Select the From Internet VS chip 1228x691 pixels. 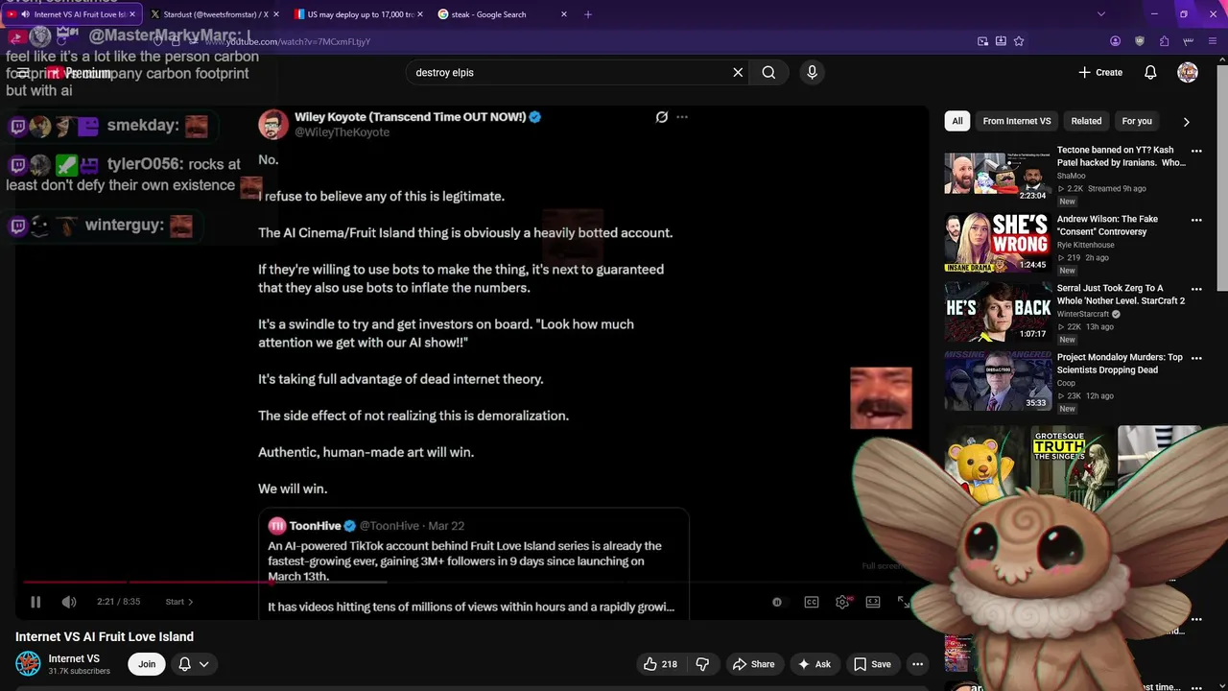point(1017,121)
